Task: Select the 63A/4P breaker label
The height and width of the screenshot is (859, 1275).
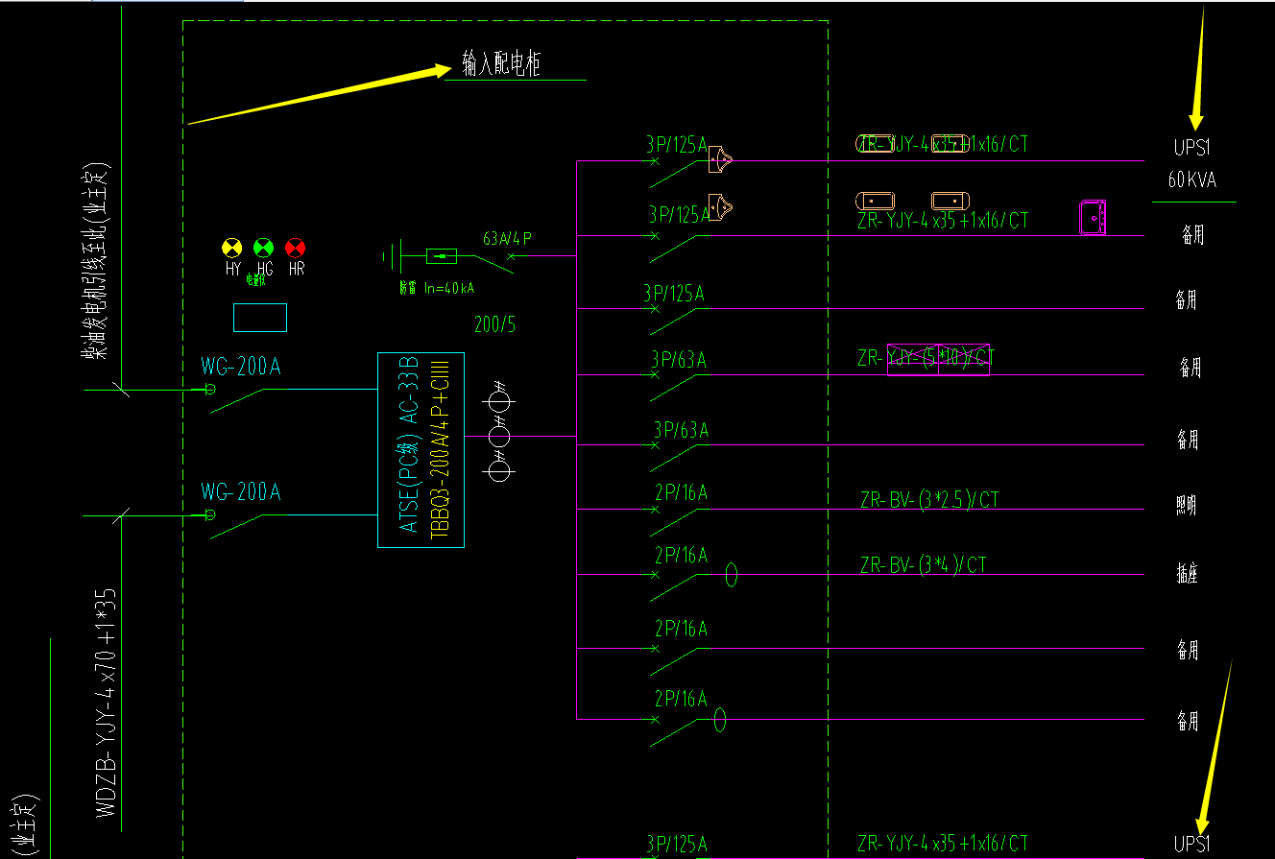Action: (508, 236)
